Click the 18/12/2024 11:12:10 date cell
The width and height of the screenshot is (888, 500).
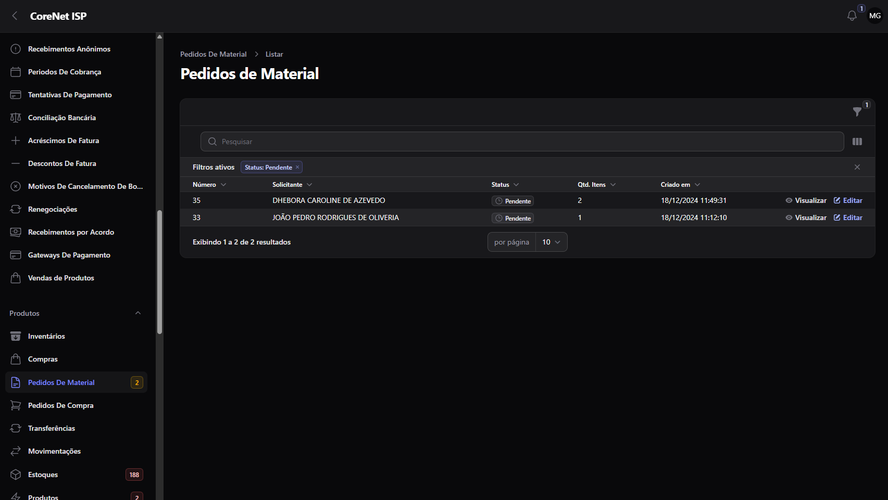tap(694, 217)
